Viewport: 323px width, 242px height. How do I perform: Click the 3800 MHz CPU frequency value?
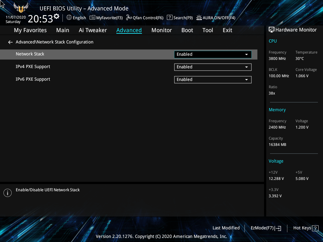[277, 59]
